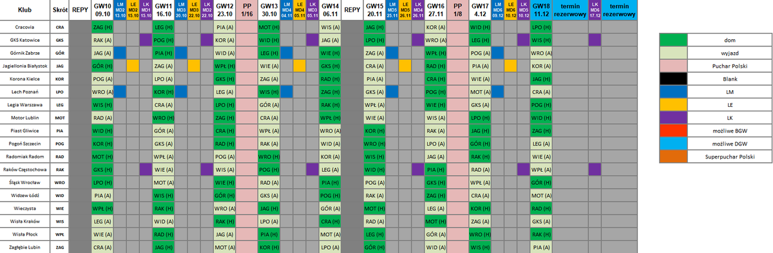Click the 'Górnik Zabrze' club name cell
The height and width of the screenshot is (253, 773).
click(25, 53)
